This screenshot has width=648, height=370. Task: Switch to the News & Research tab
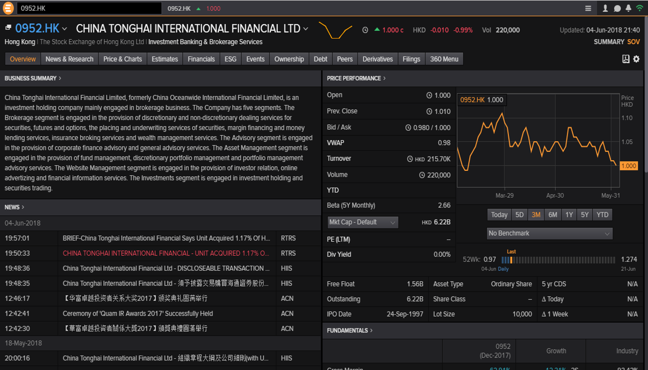[70, 59]
